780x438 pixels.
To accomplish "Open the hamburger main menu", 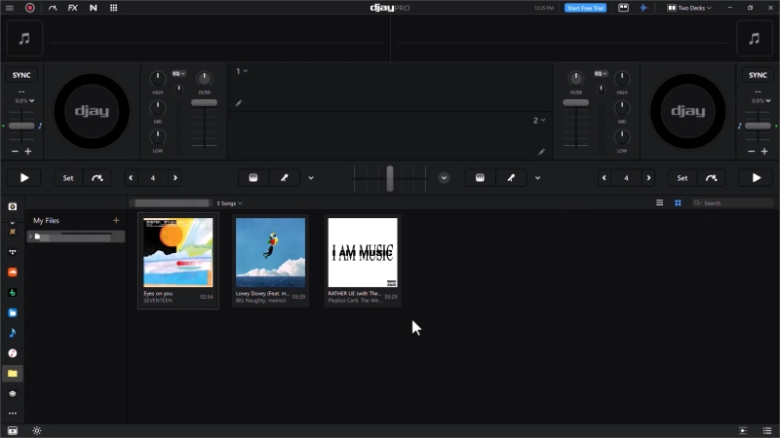I will click(x=10, y=8).
